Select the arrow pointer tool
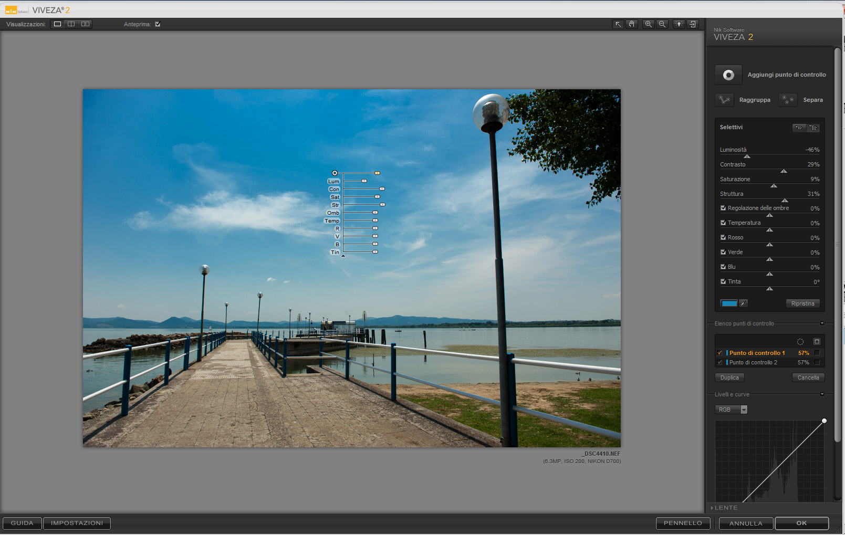This screenshot has height=535, width=845. coord(618,24)
